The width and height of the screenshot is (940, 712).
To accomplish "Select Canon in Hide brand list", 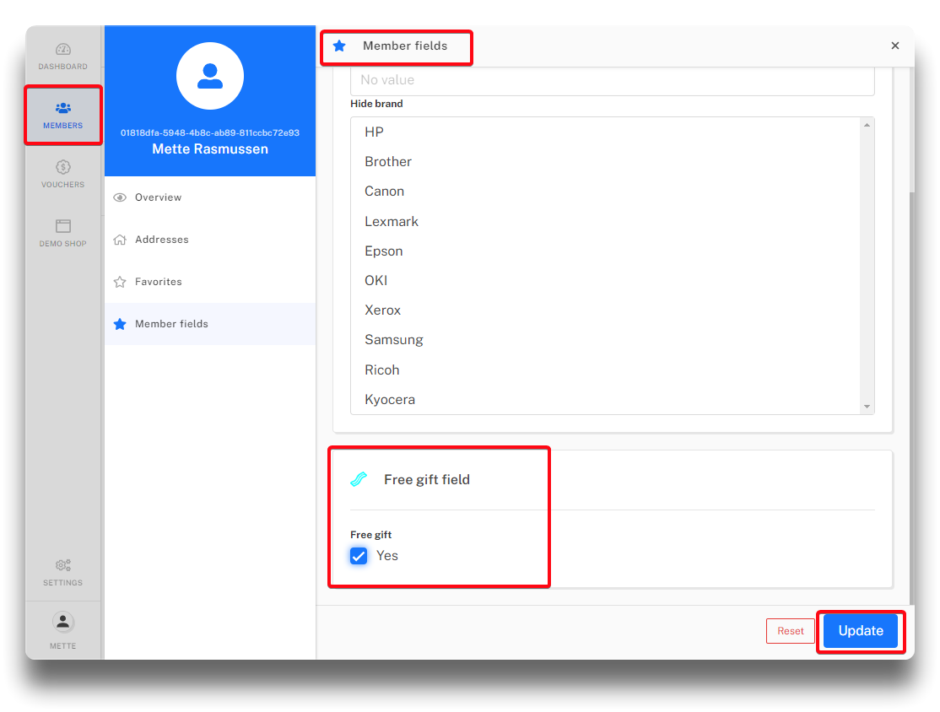I will 385,191.
